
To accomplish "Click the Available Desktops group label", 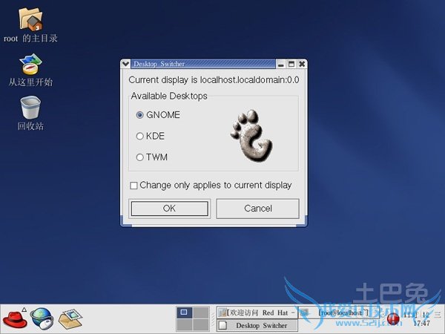I will [169, 96].
